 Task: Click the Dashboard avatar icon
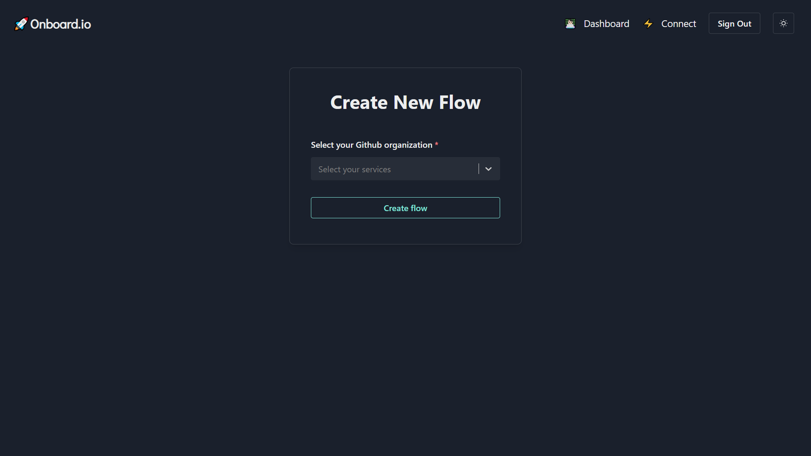coord(570,24)
